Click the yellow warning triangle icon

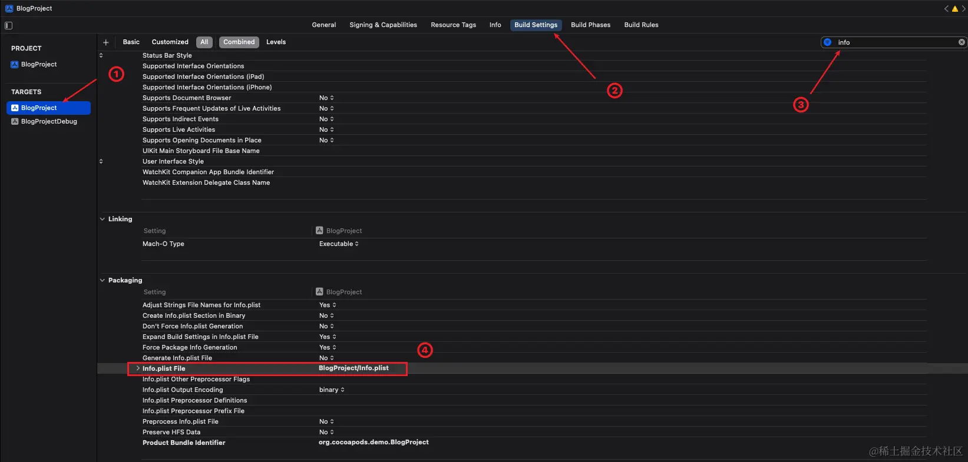(x=955, y=9)
